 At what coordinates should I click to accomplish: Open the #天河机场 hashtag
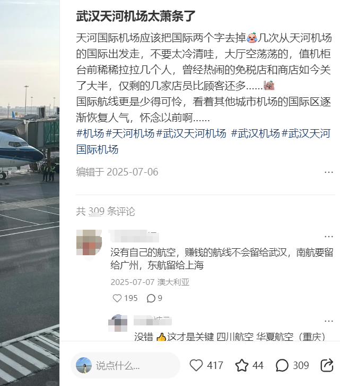[x=130, y=133]
